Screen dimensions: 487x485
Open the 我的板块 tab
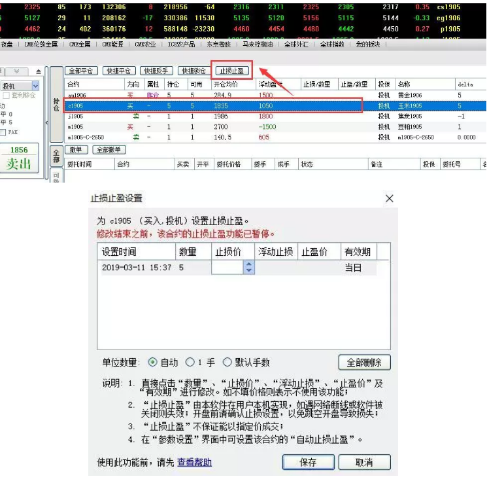(x=368, y=45)
